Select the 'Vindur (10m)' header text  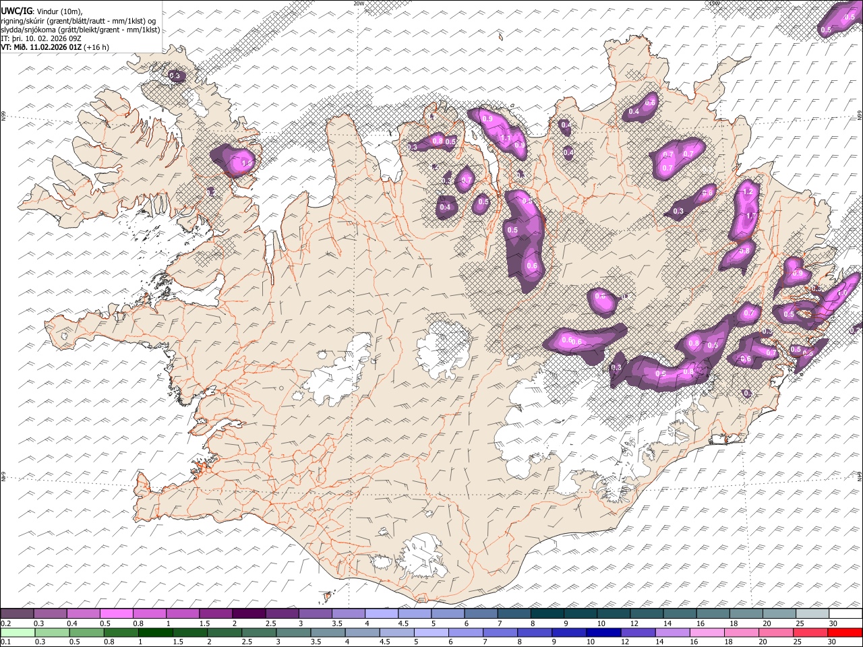pos(58,11)
